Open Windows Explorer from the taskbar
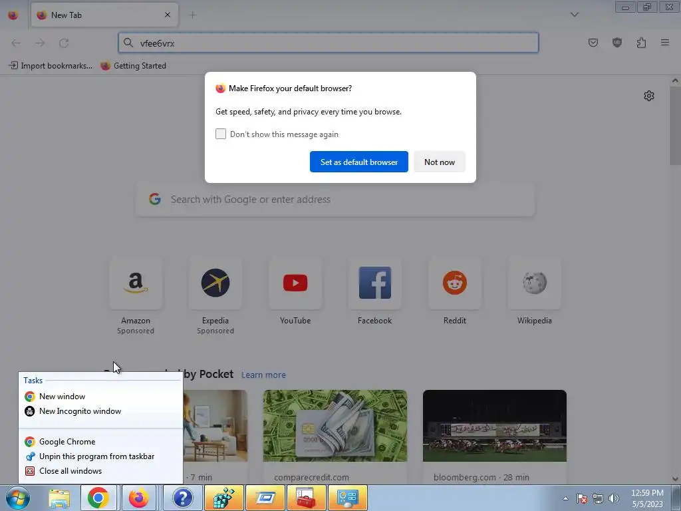This screenshot has height=511, width=681. [59, 498]
